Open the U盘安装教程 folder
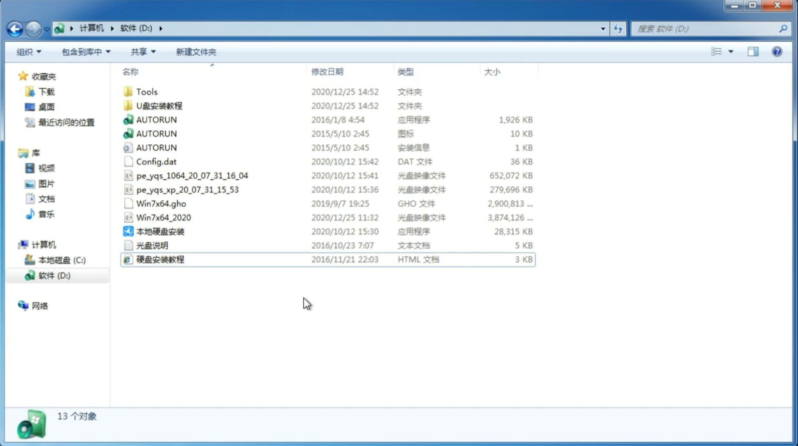Viewport: 798px width, 446px height. pos(159,105)
